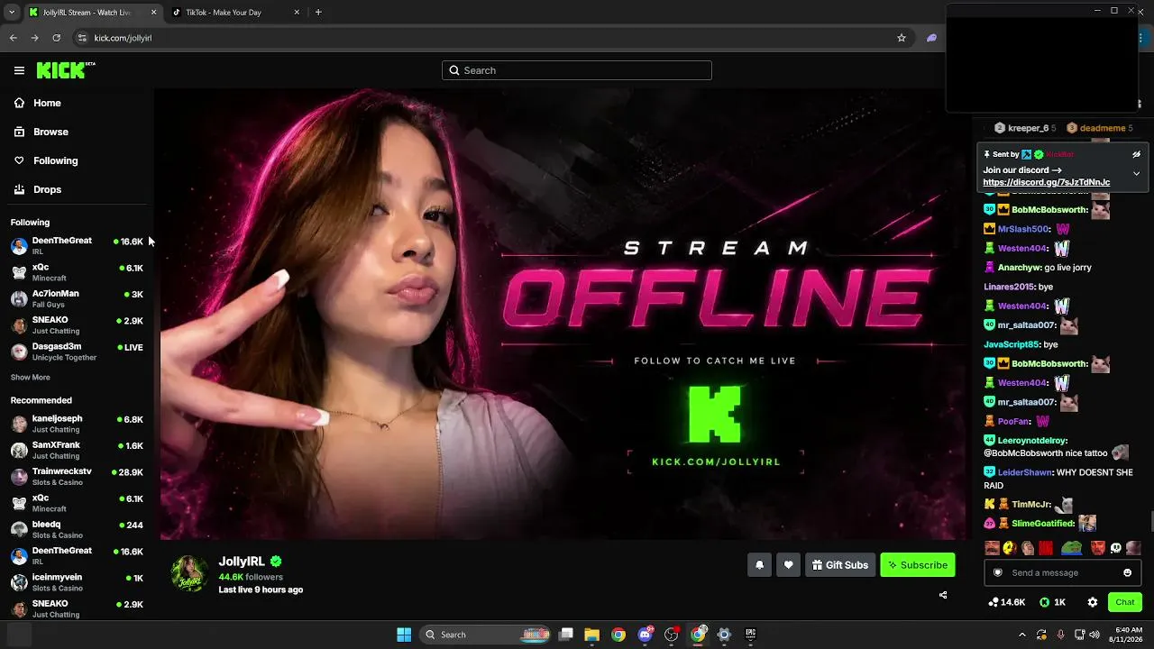This screenshot has height=649, width=1154.
Task: Click the chat identity shield icon
Action: tap(997, 572)
